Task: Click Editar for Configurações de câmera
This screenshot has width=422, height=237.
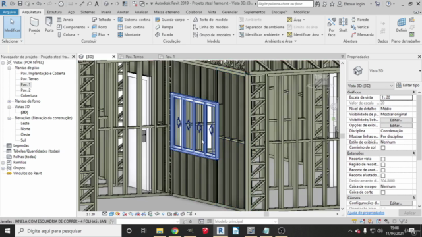Action: 396,203
